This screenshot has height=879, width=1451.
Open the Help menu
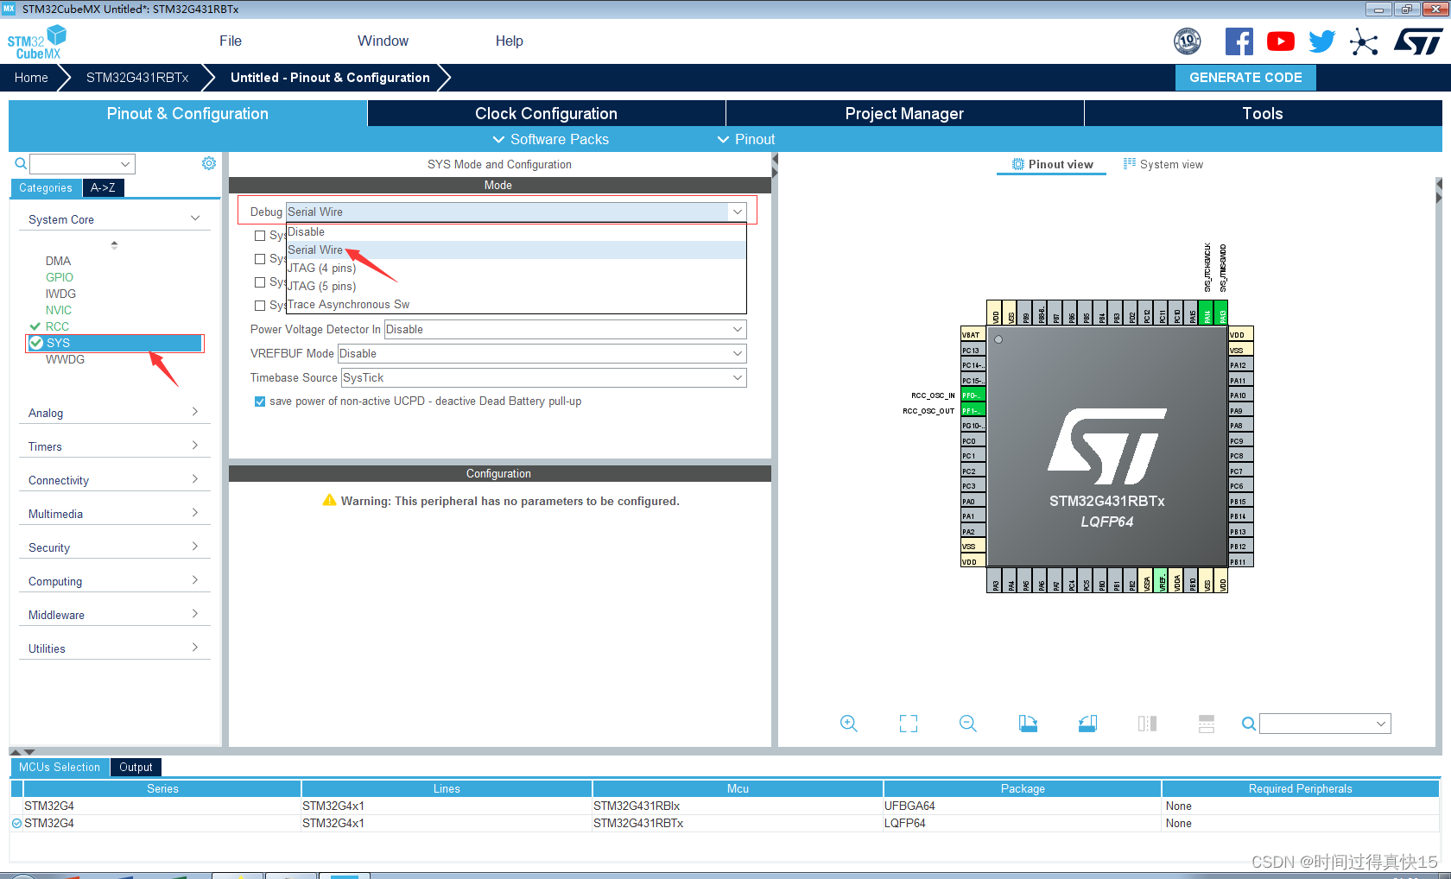pyautogui.click(x=509, y=41)
